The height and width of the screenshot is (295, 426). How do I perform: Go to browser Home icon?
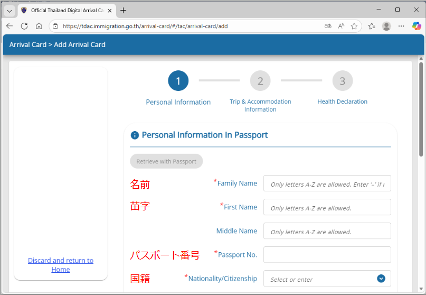(39, 26)
